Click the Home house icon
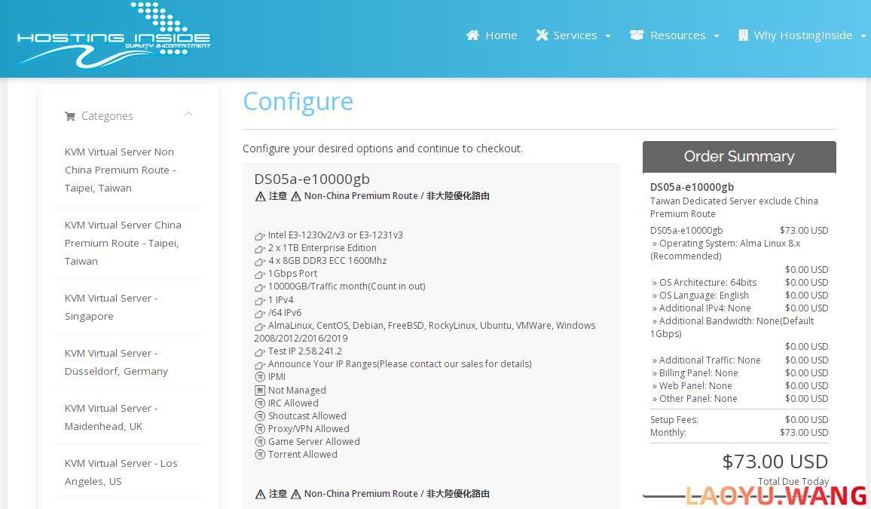The image size is (871, 509). [472, 35]
